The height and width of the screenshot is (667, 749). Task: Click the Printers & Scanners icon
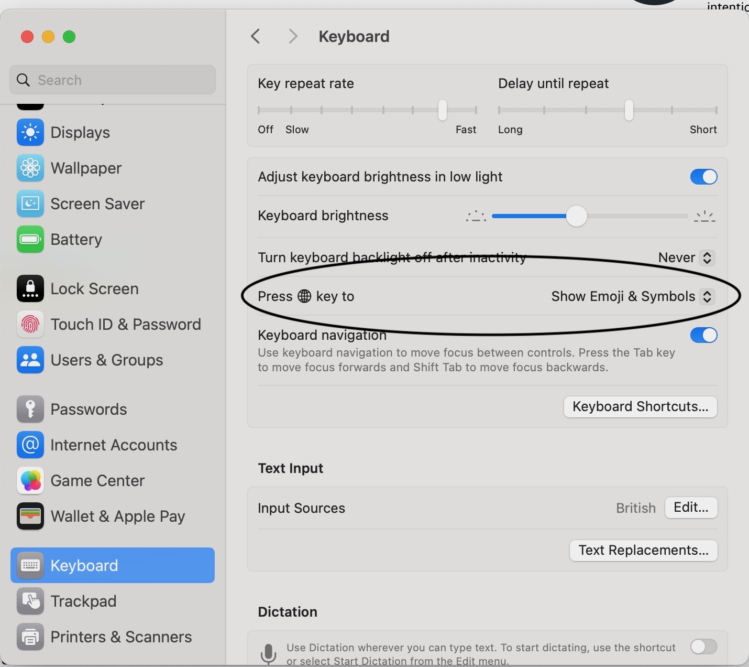tap(30, 637)
